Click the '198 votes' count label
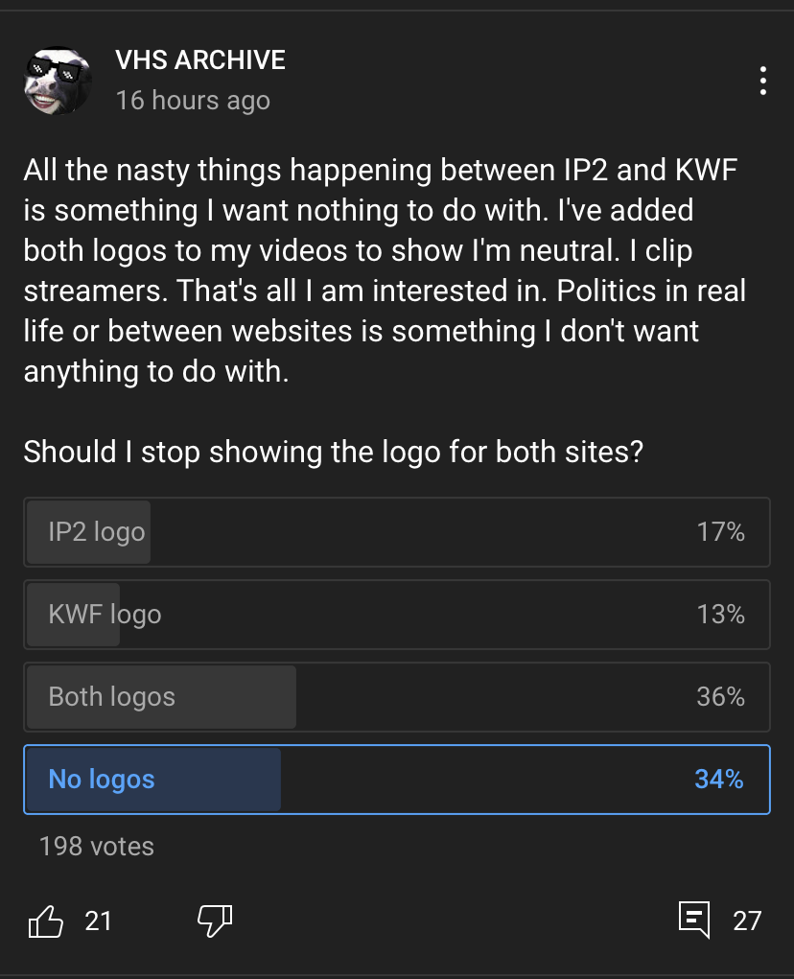The width and height of the screenshot is (794, 979). coord(97,847)
